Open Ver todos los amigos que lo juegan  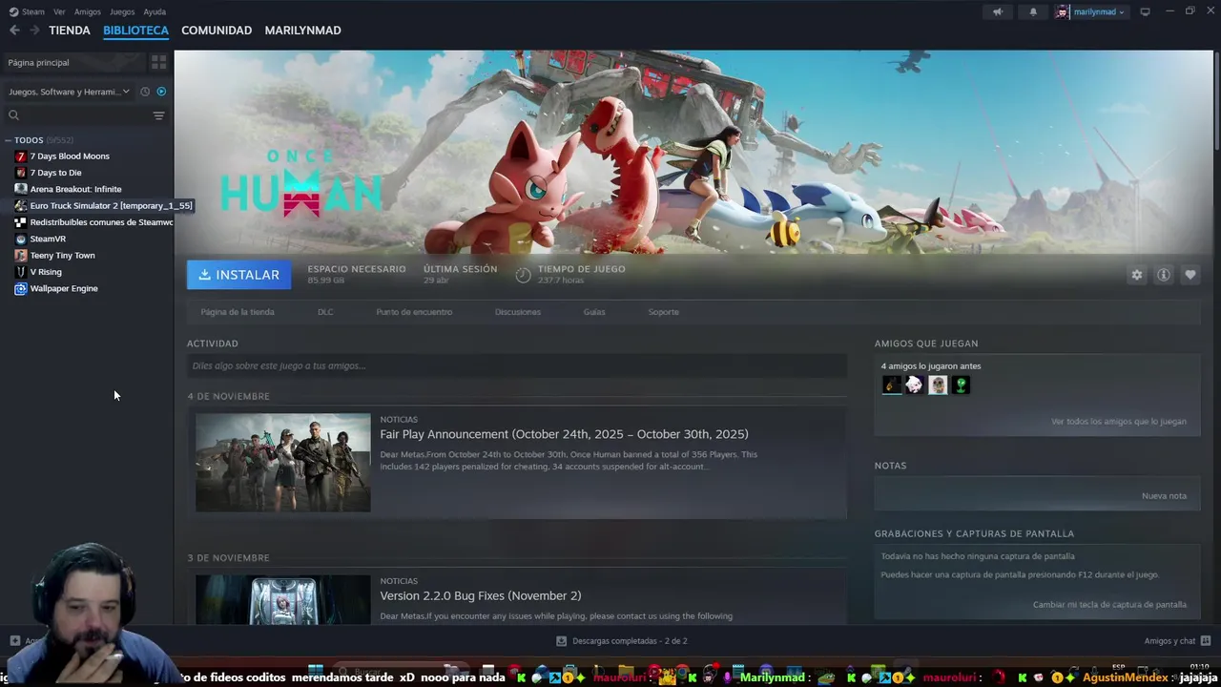coord(1119,422)
